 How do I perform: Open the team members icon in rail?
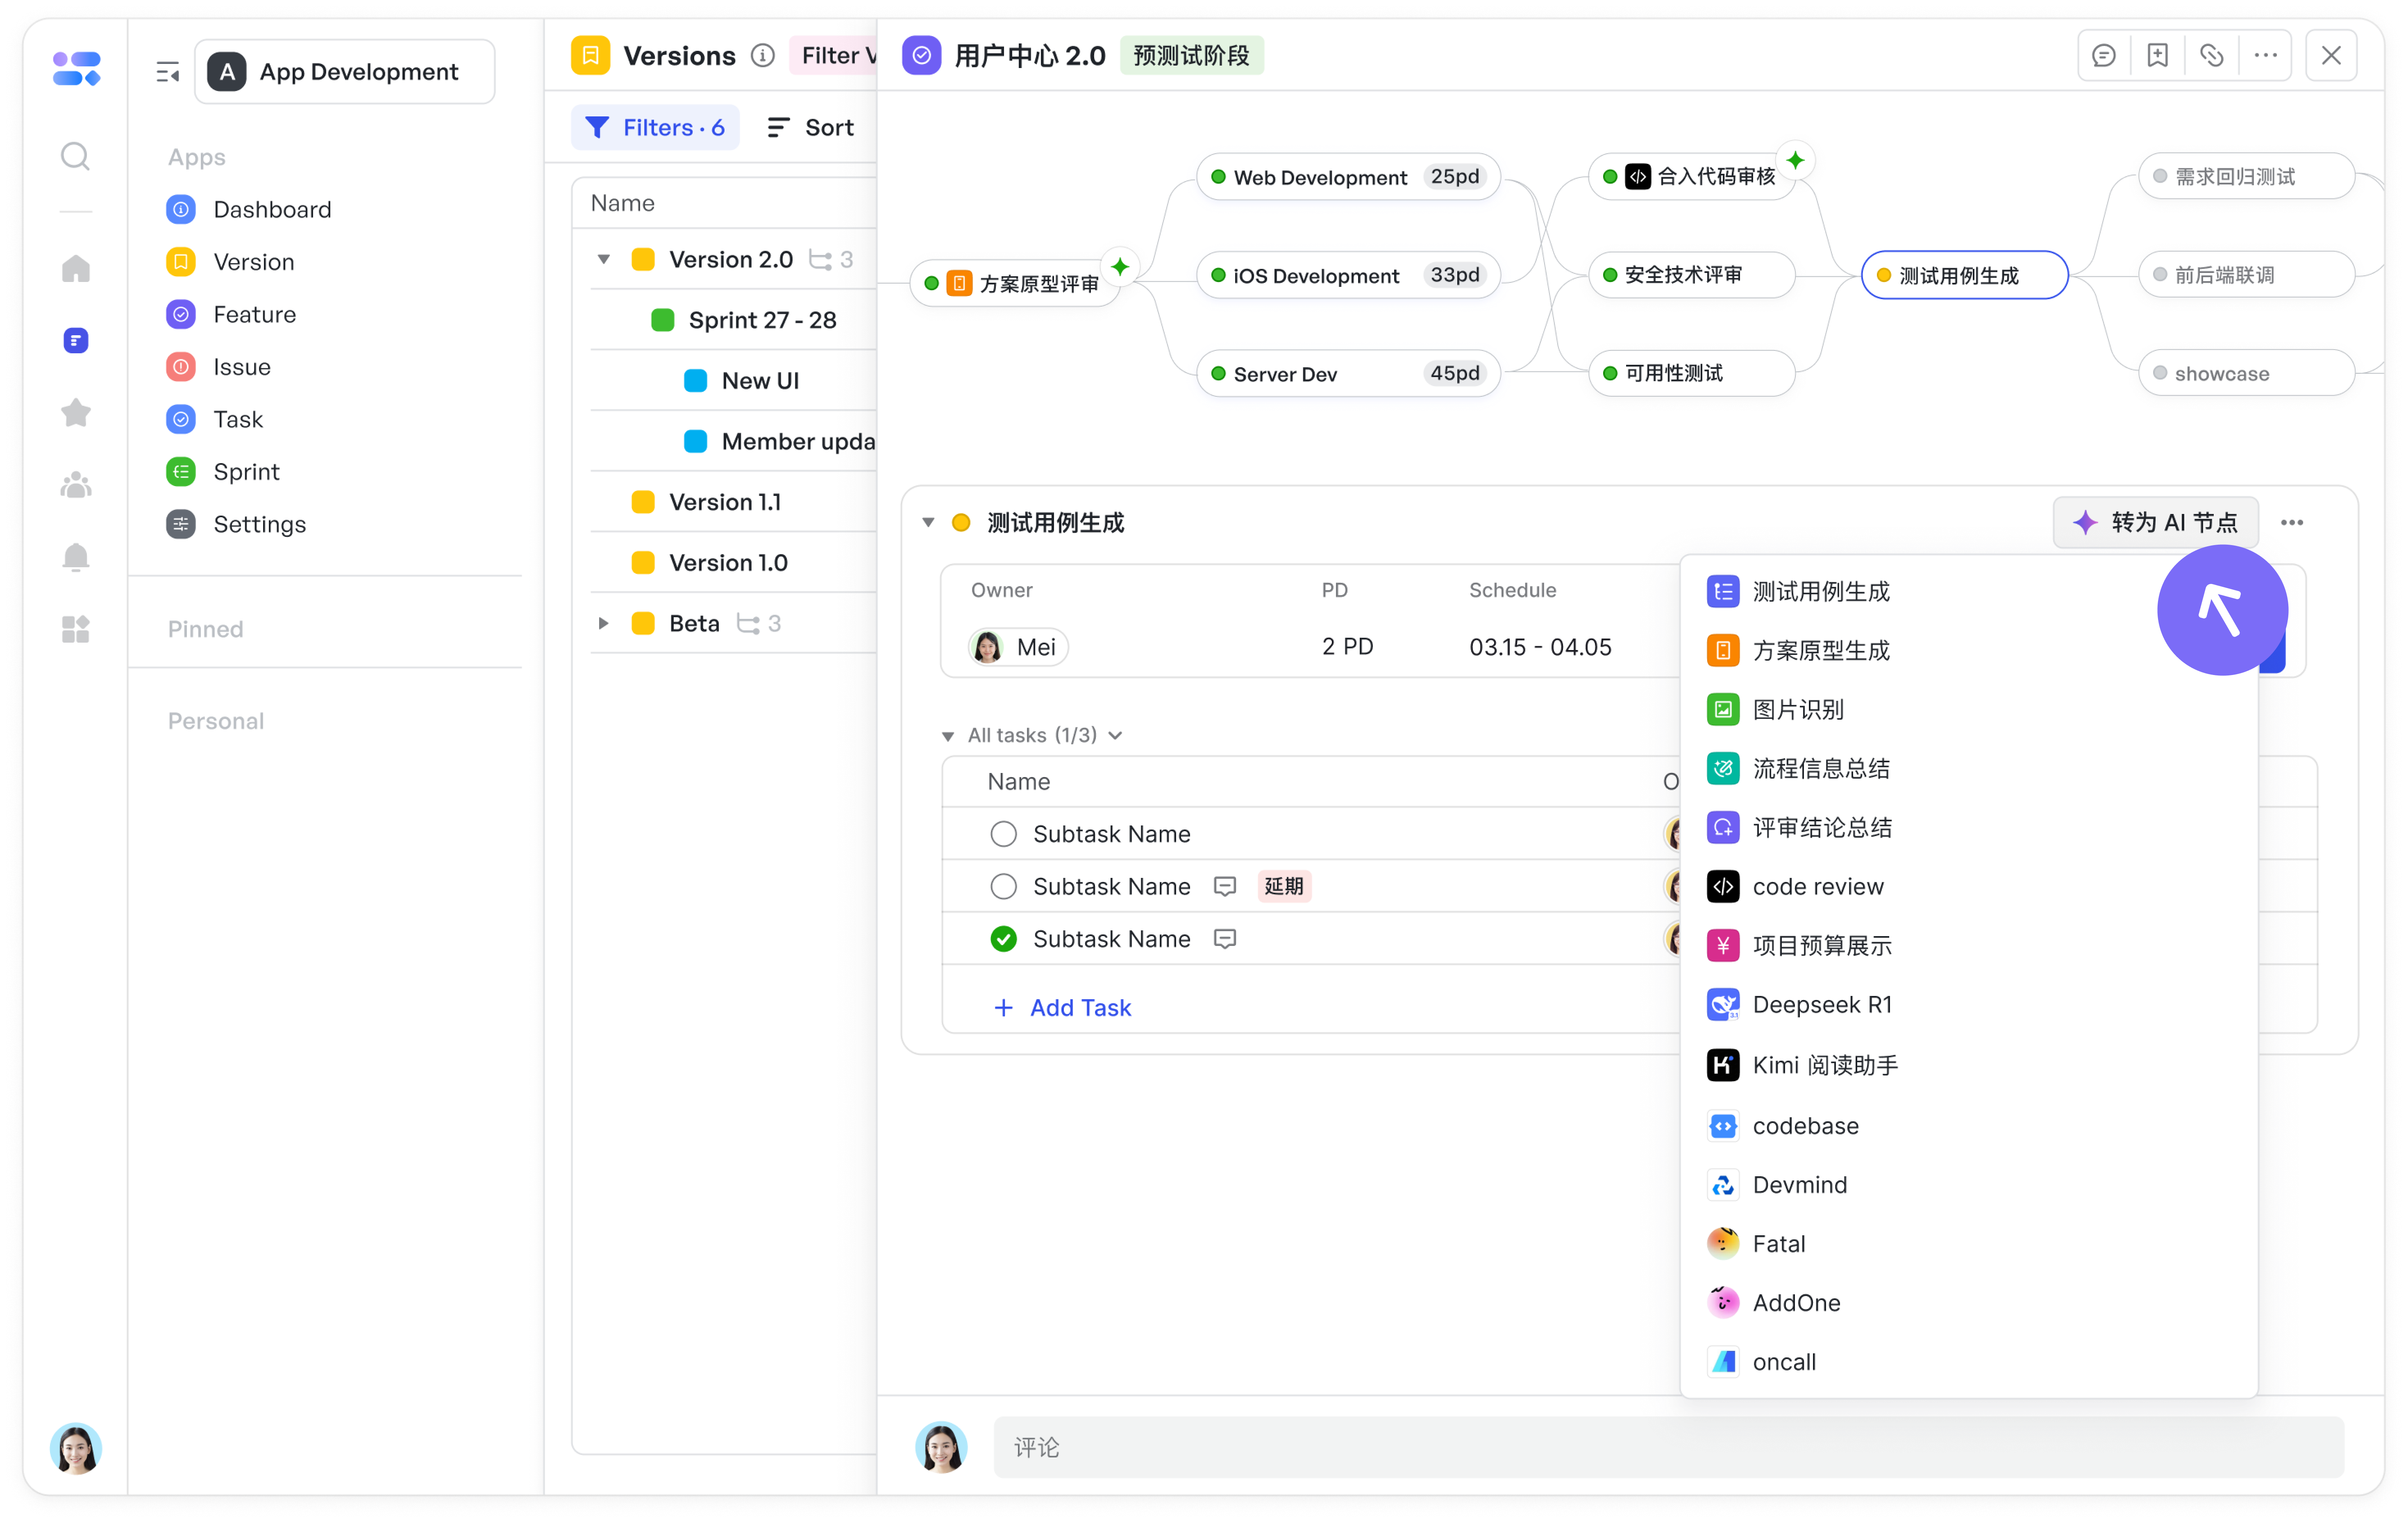pos(75,485)
